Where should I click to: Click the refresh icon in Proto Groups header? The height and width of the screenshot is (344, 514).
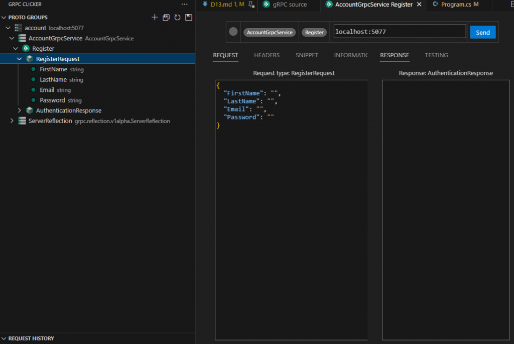pos(177,18)
